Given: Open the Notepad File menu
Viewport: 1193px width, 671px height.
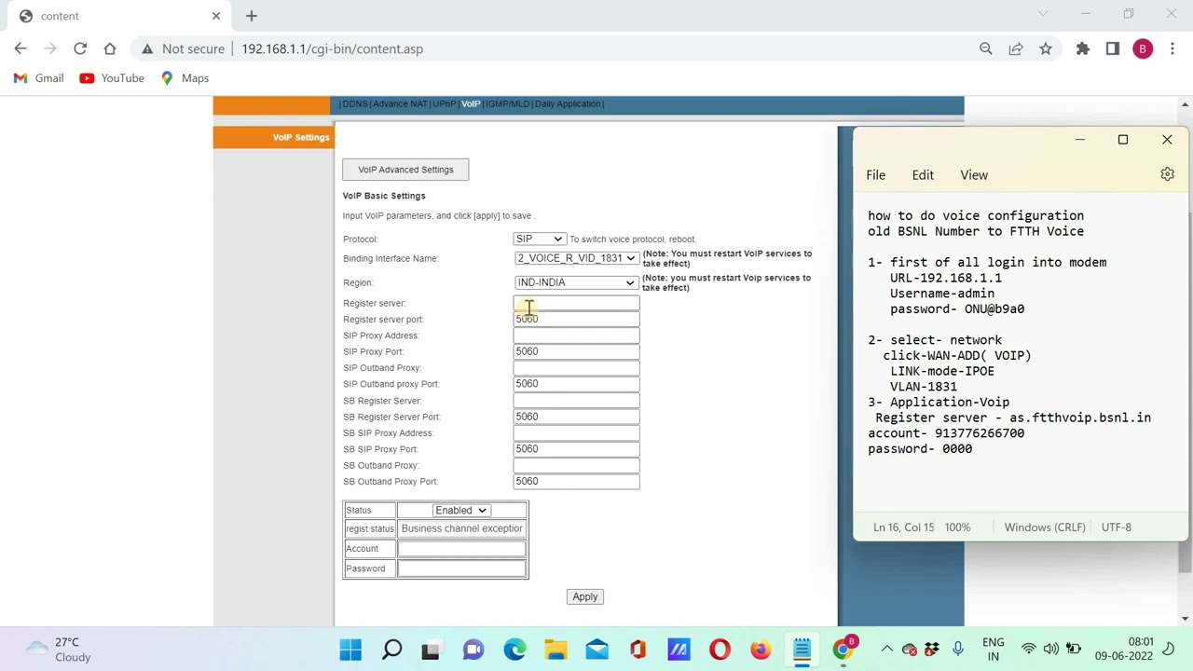Looking at the screenshot, I should pos(876,174).
